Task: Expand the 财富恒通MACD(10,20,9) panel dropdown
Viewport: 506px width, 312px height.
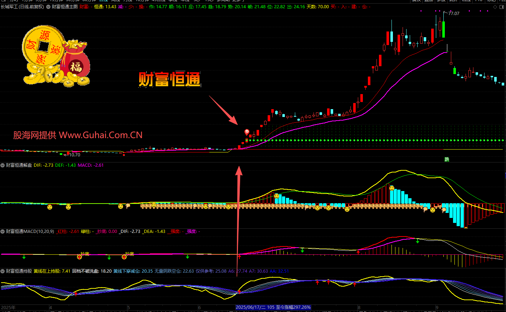Action: 3,231
